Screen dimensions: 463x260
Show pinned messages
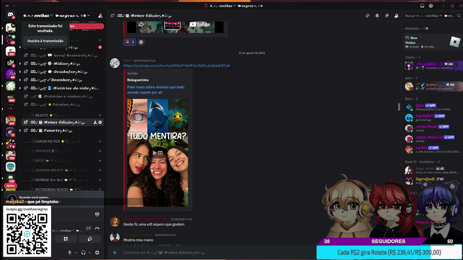click(387, 16)
